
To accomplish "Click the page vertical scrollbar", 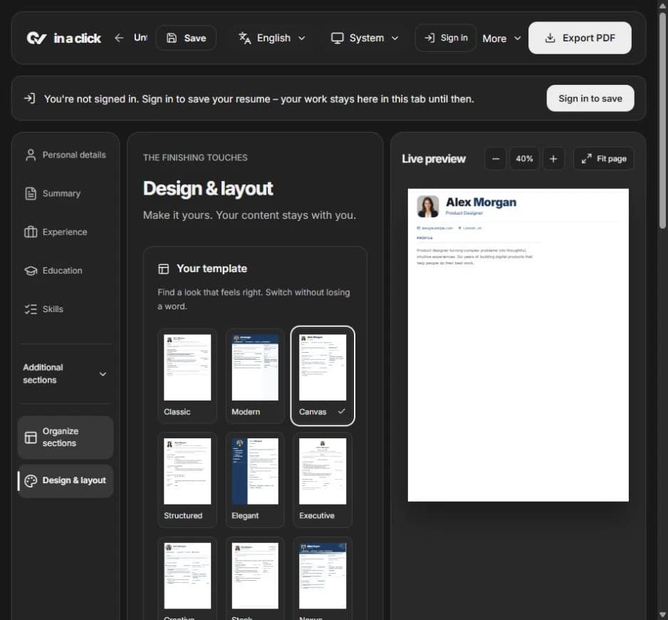I will (663, 120).
